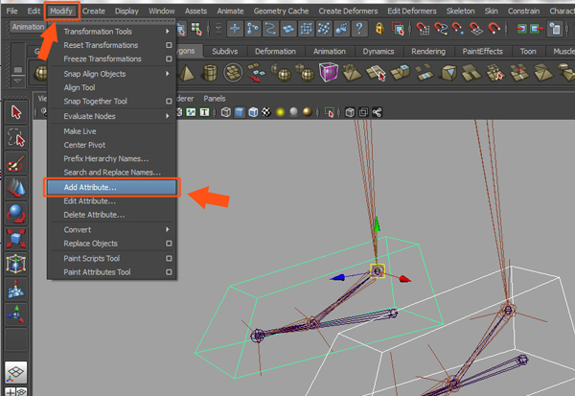This screenshot has height=396, width=575.
Task: Toggle smooth shade all blue cube
Action: click(240, 112)
